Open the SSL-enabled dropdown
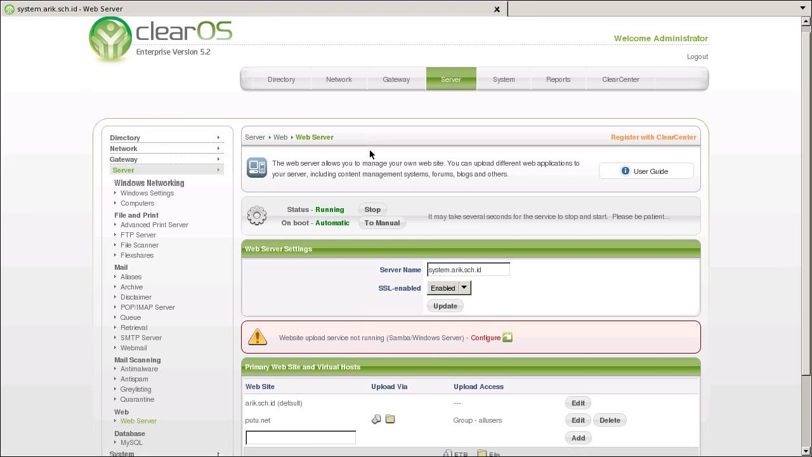Screen dimensions: 812x457 coord(449,288)
